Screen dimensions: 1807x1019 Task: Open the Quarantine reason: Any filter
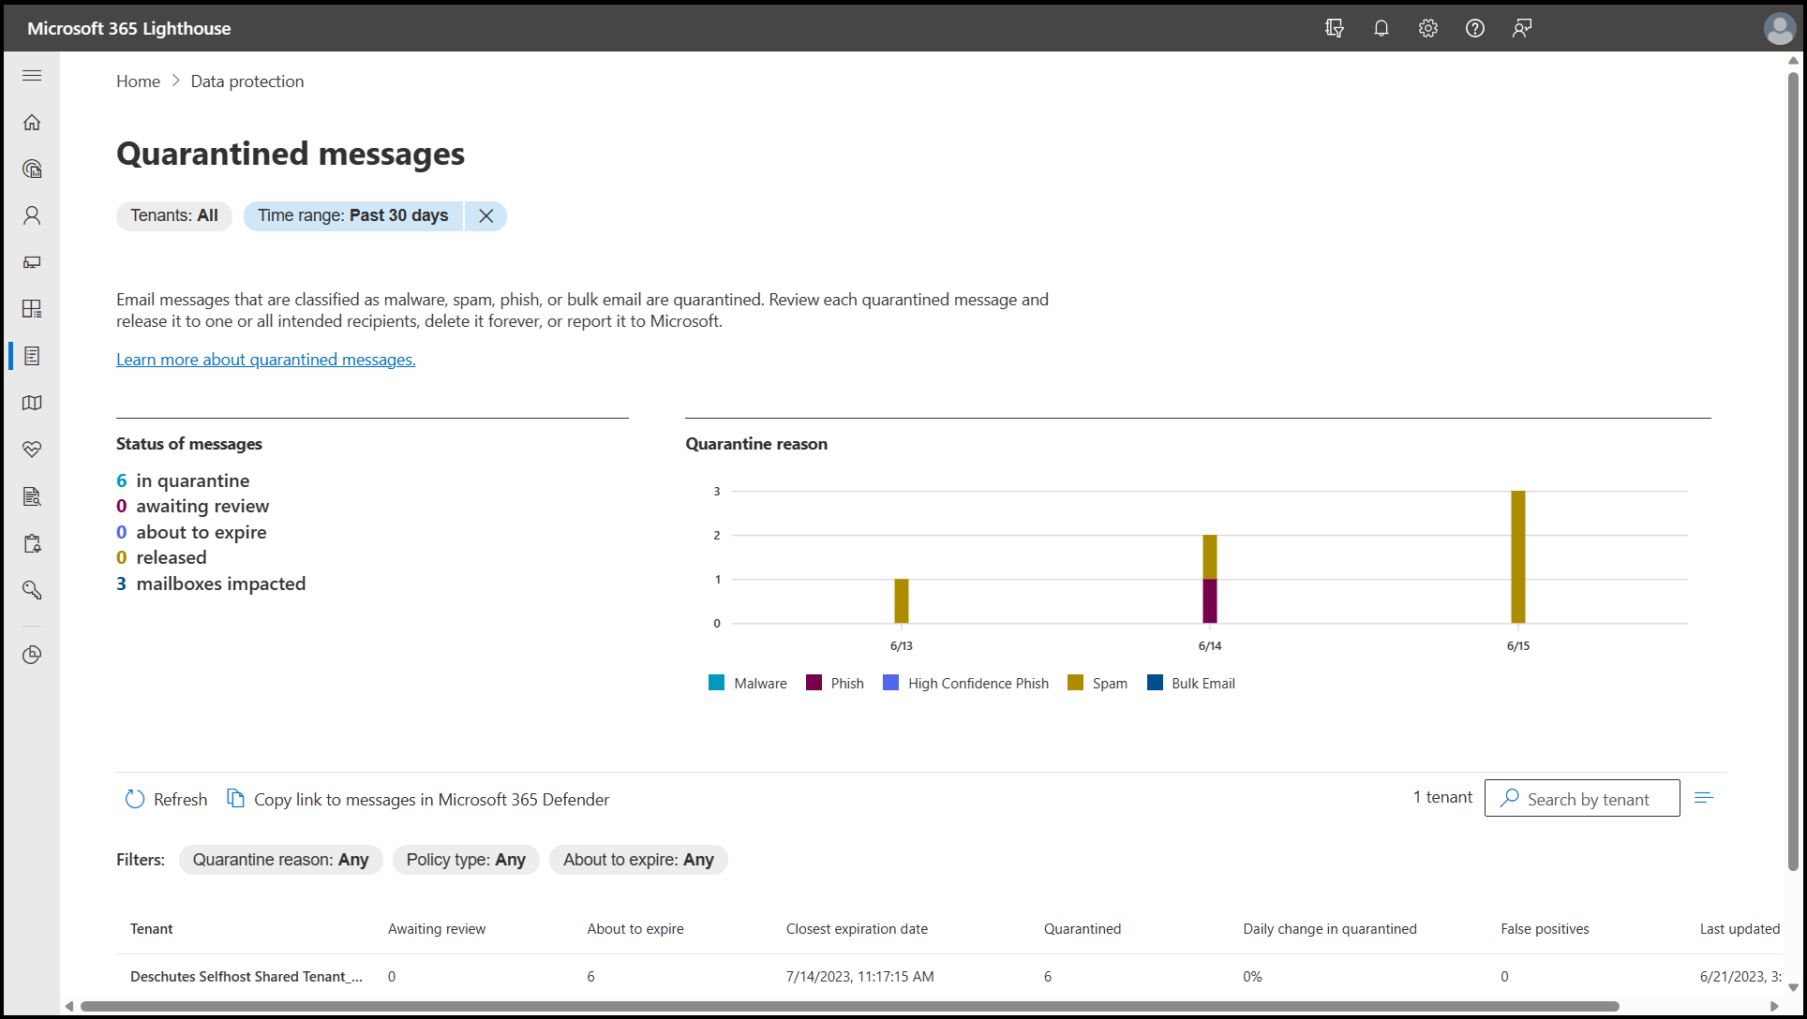(x=281, y=860)
